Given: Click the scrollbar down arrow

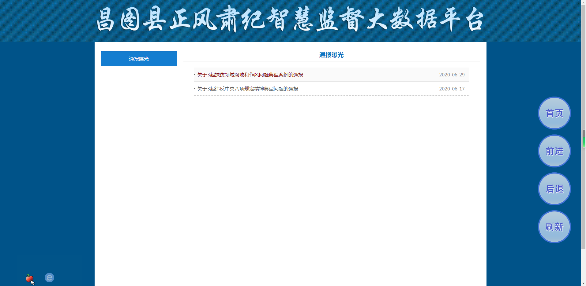Looking at the screenshot, I should 584,283.
